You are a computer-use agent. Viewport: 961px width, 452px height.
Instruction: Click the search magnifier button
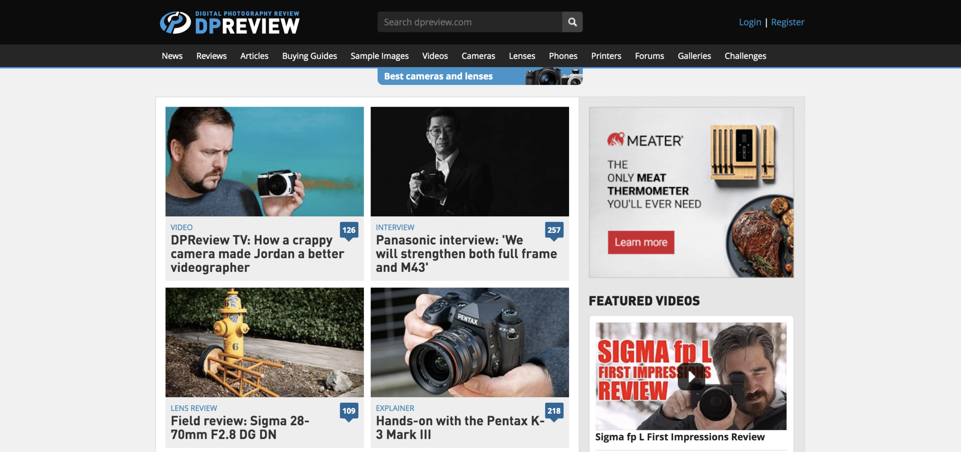point(572,22)
